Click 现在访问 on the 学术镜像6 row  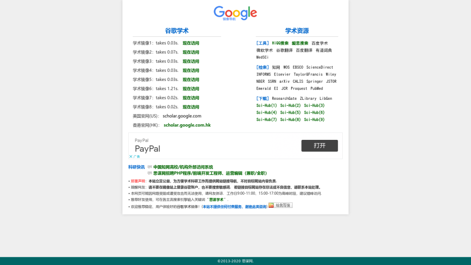tap(191, 89)
